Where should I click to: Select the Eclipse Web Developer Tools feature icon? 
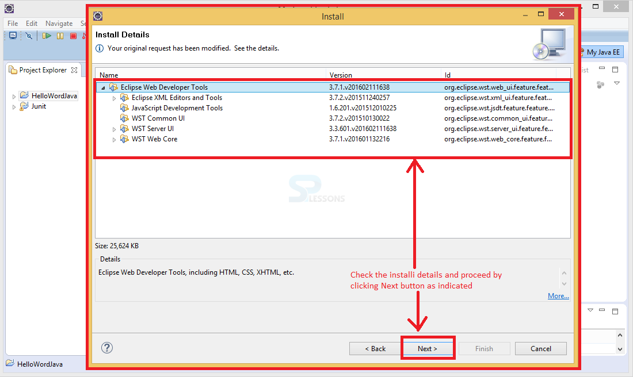(x=114, y=87)
